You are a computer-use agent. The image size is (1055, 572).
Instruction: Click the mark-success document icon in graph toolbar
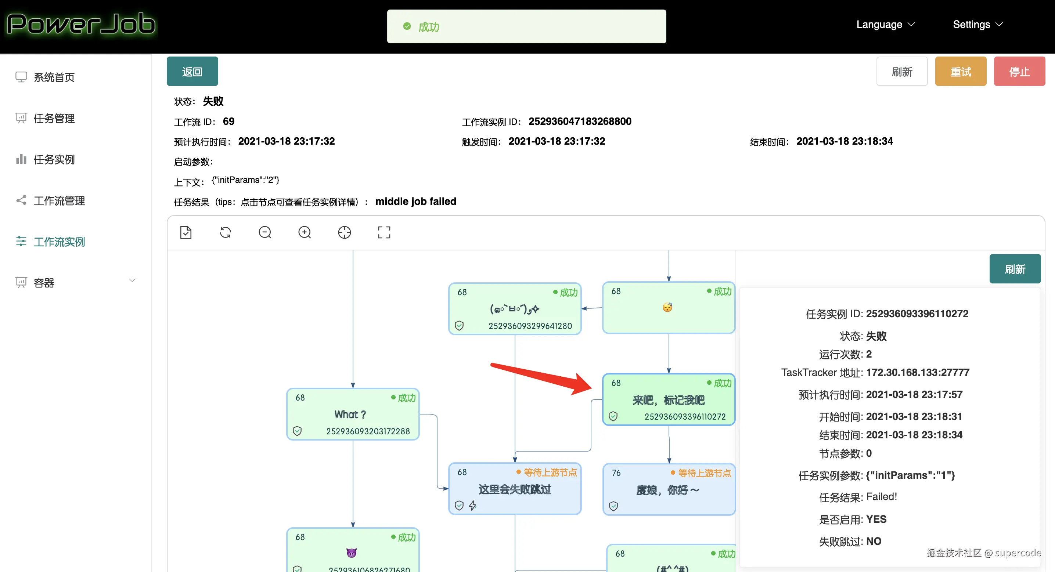tap(186, 232)
